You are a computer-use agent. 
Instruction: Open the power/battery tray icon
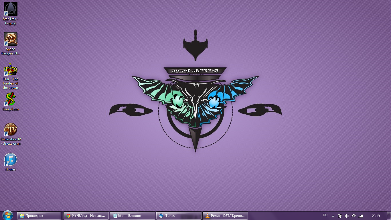tap(340, 216)
